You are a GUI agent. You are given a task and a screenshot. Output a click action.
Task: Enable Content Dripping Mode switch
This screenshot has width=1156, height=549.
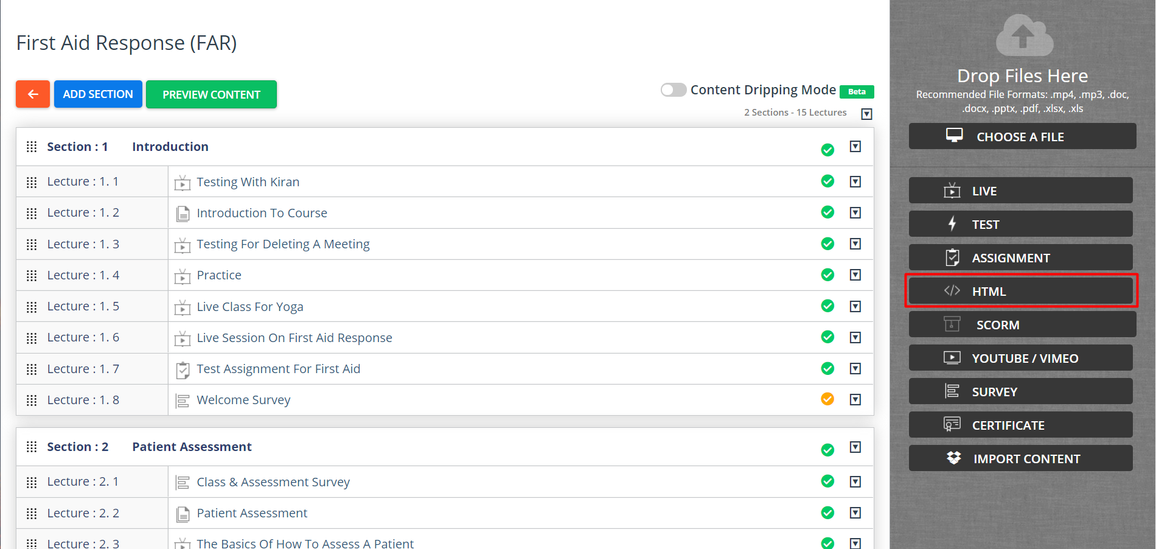674,90
